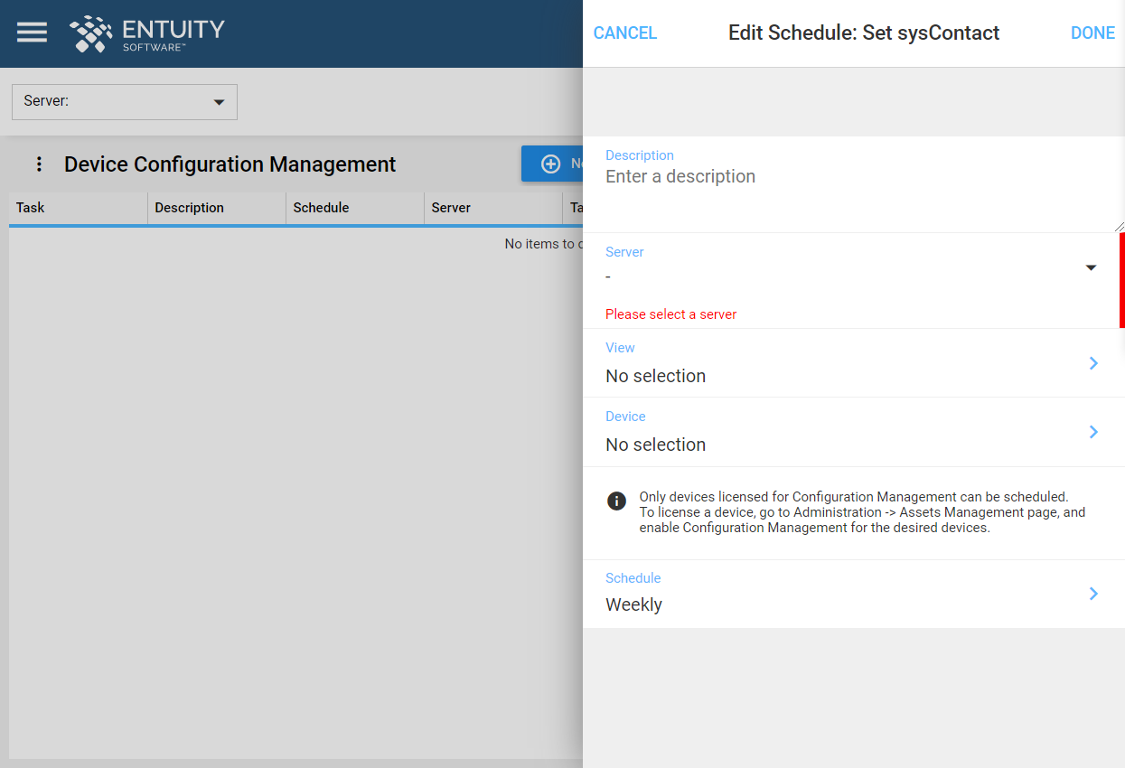Click the Please select a server warning
The height and width of the screenshot is (768, 1125).
point(670,314)
